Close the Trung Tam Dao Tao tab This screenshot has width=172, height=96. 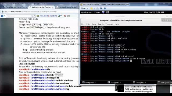pyautogui.click(x=26, y=7)
